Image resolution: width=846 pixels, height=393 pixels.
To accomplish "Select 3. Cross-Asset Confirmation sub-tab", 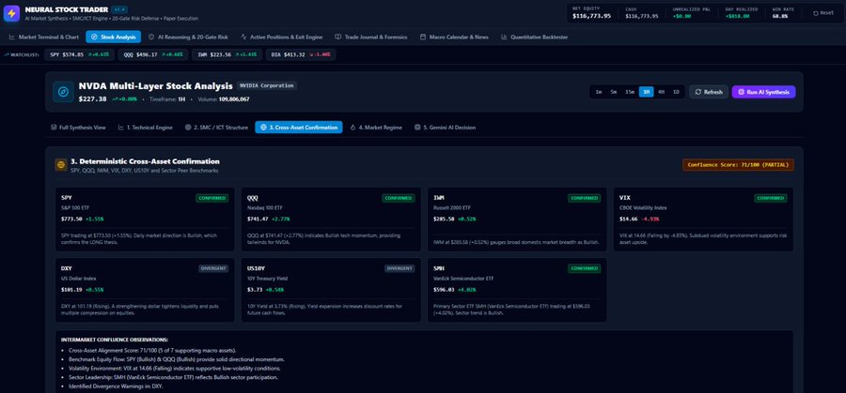I will click(299, 128).
